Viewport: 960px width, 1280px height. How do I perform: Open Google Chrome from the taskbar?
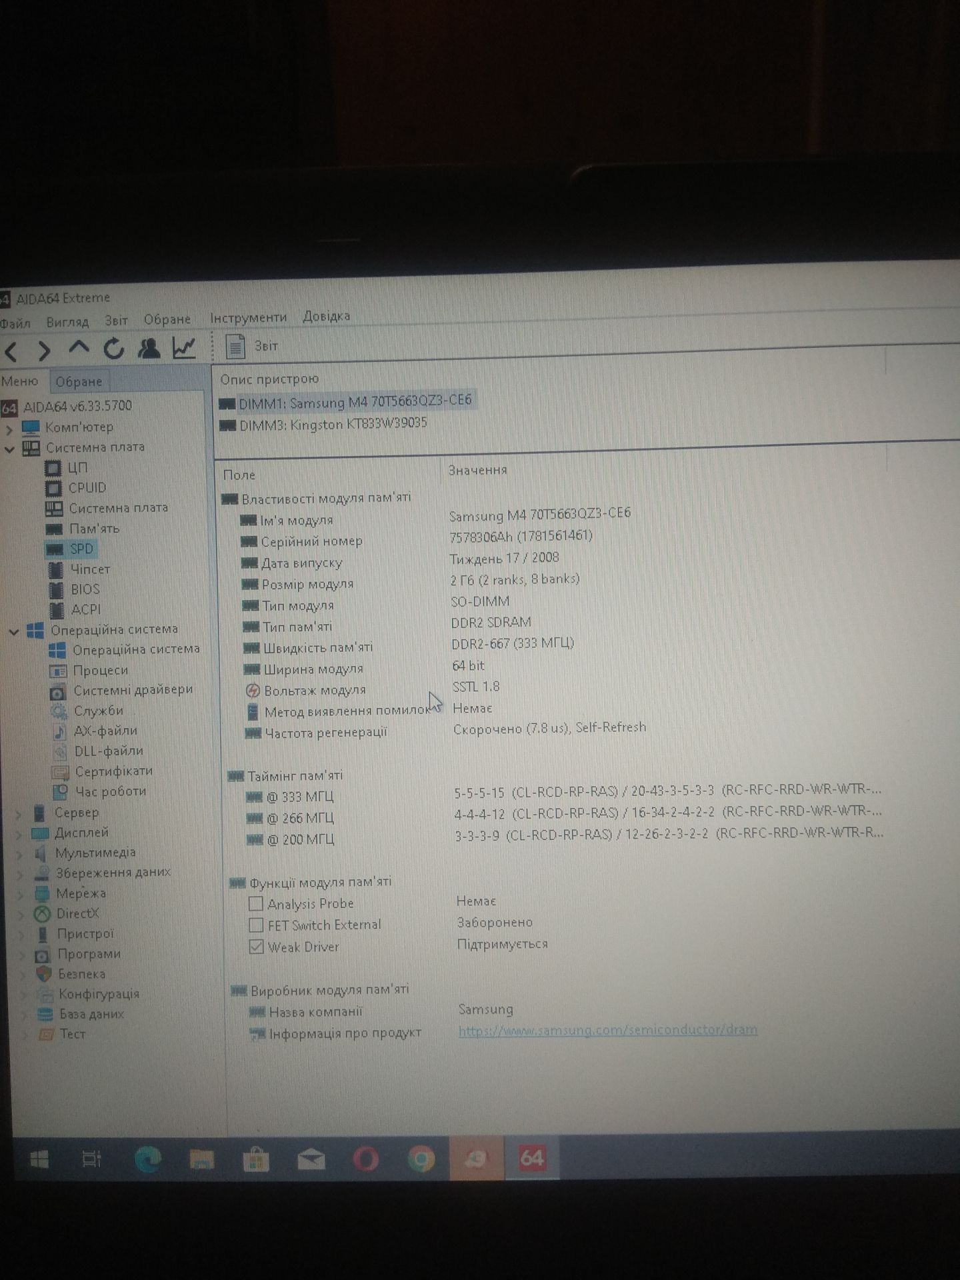tap(421, 1159)
